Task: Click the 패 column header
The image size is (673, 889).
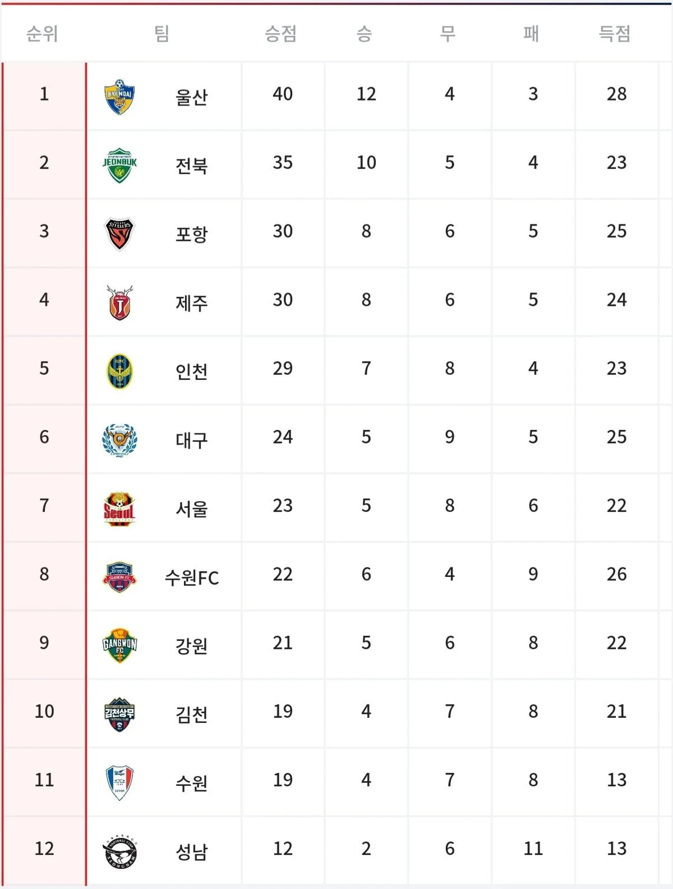Action: click(x=531, y=34)
